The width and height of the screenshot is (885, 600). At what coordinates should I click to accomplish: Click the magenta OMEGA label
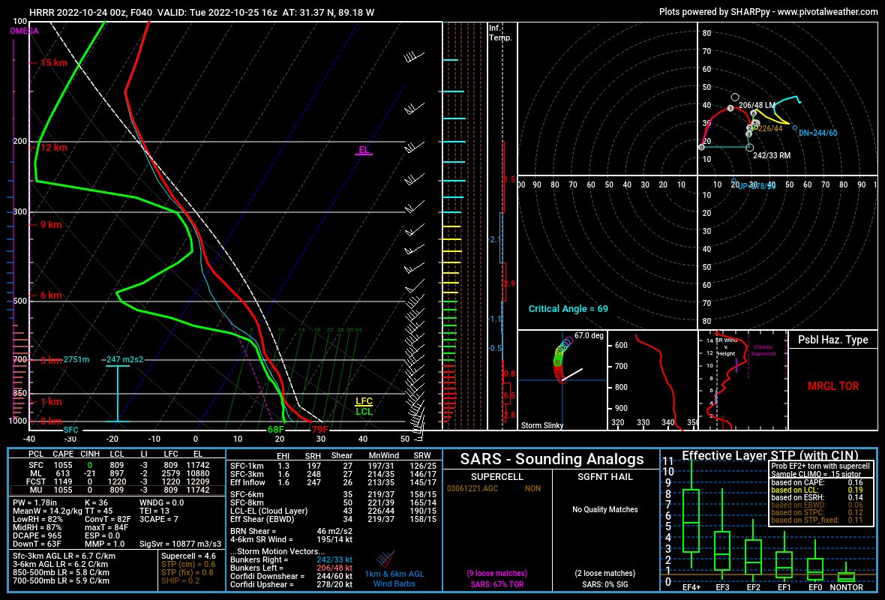click(24, 31)
